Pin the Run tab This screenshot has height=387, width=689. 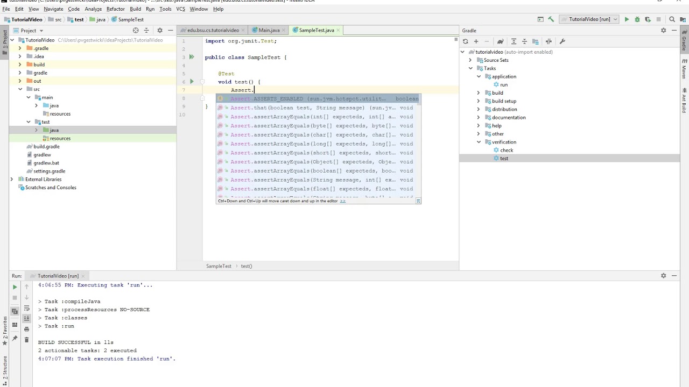click(15, 337)
